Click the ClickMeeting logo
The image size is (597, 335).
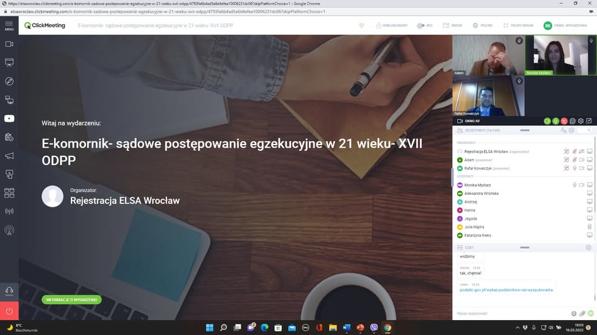45,25
